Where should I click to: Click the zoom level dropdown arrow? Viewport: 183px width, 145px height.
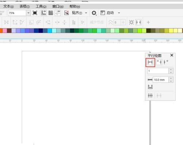(28, 13)
